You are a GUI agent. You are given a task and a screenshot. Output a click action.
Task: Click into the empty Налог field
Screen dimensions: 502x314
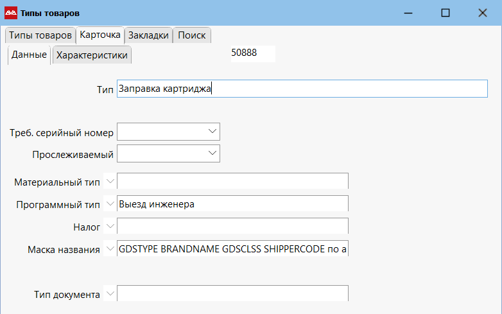point(232,227)
